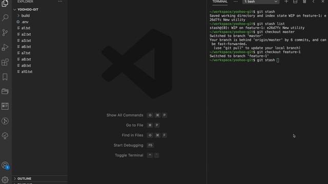Open terminal panel more actions ellipsis
The image size is (328, 184).
[x=236, y=2]
